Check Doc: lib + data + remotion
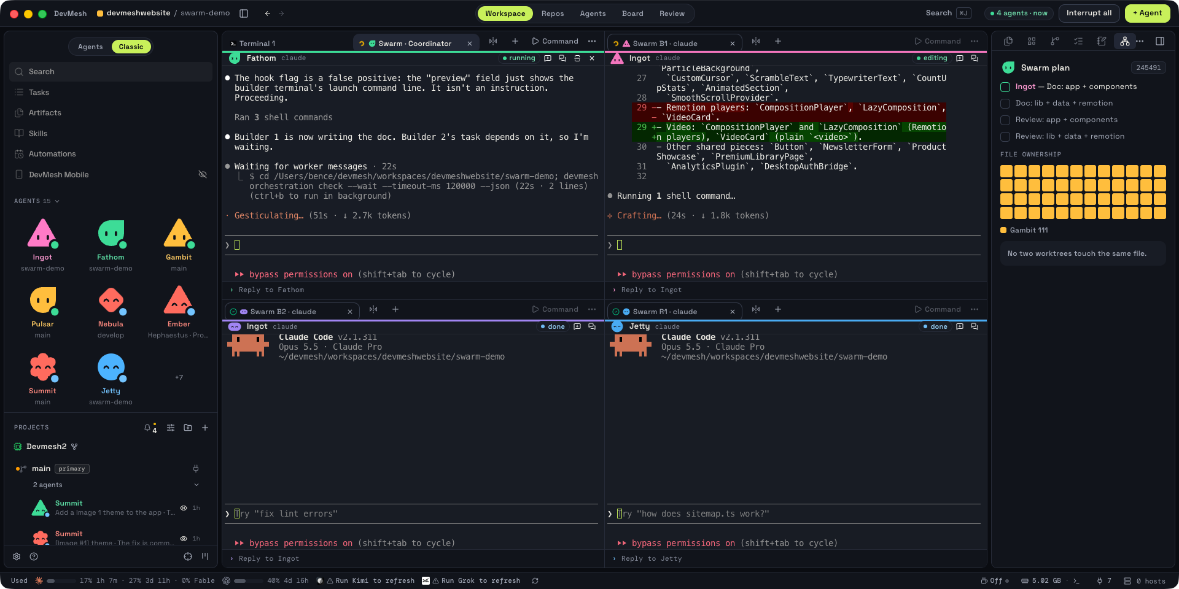This screenshot has width=1179, height=589. coord(1005,104)
